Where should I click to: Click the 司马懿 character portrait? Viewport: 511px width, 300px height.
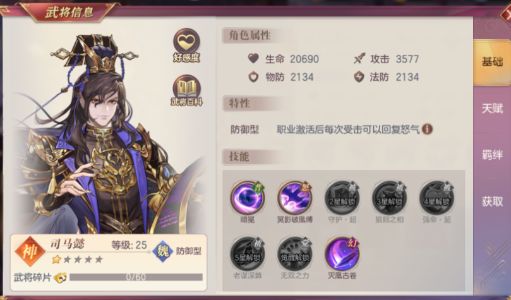point(104,133)
